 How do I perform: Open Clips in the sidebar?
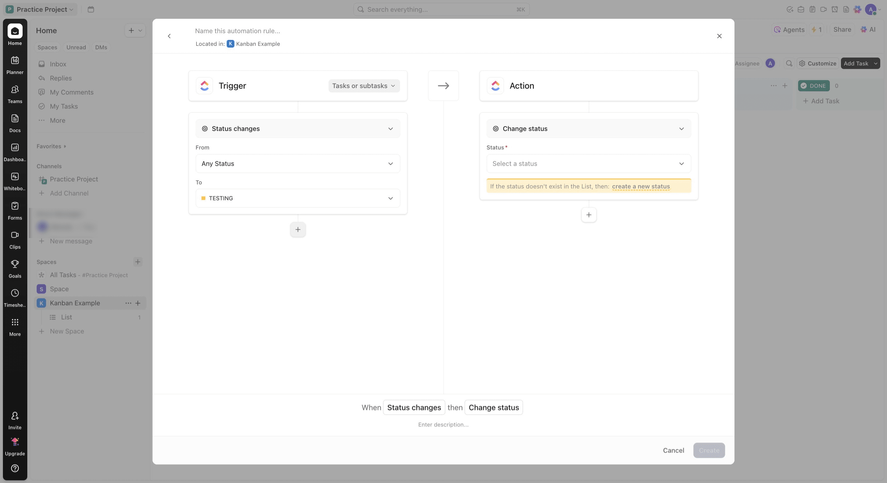pyautogui.click(x=15, y=240)
